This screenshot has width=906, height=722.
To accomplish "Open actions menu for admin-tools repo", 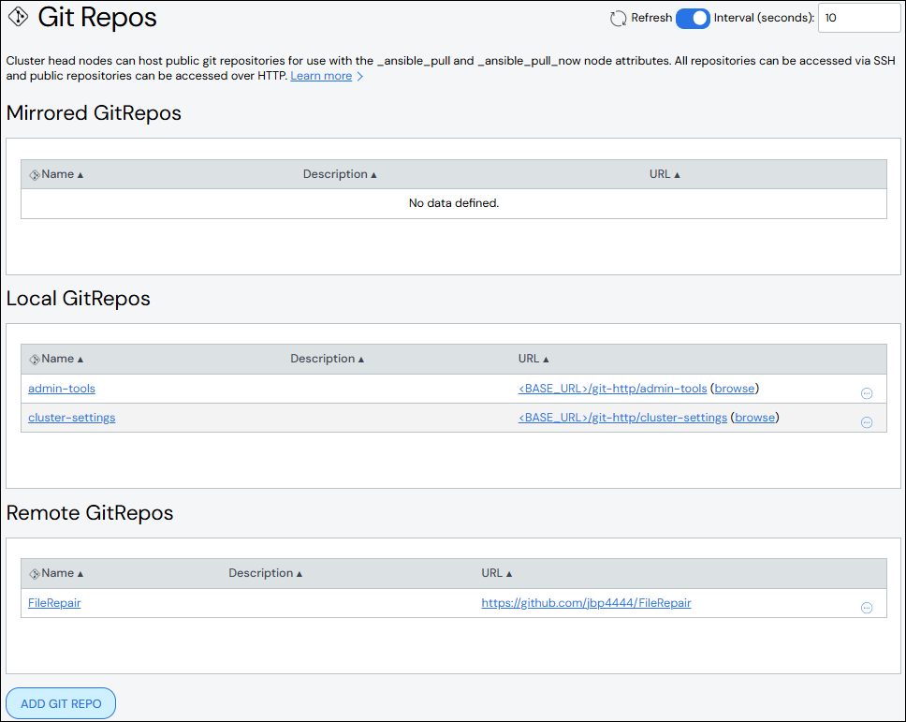I will [x=867, y=393].
